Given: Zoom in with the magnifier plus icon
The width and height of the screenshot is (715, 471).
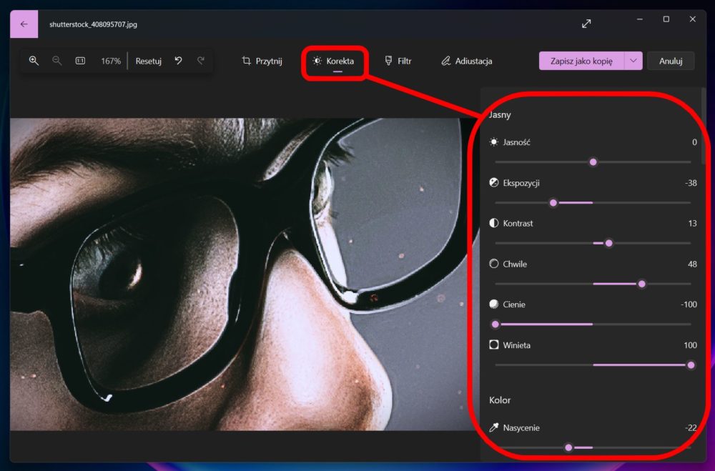Looking at the screenshot, I should 34,61.
